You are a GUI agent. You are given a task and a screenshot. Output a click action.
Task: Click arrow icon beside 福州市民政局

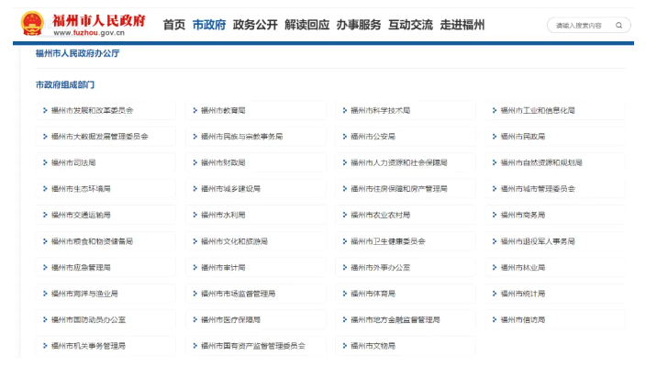495,137
